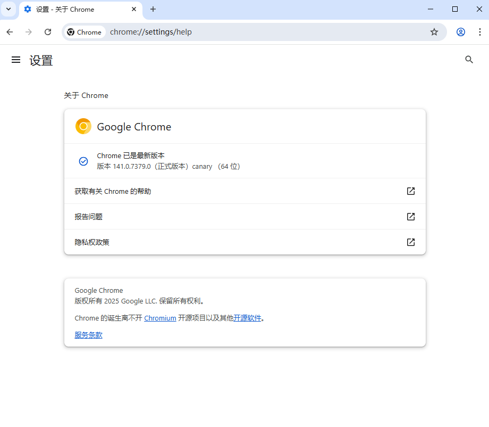
Task: Click the forward navigation arrow
Action: tap(28, 32)
